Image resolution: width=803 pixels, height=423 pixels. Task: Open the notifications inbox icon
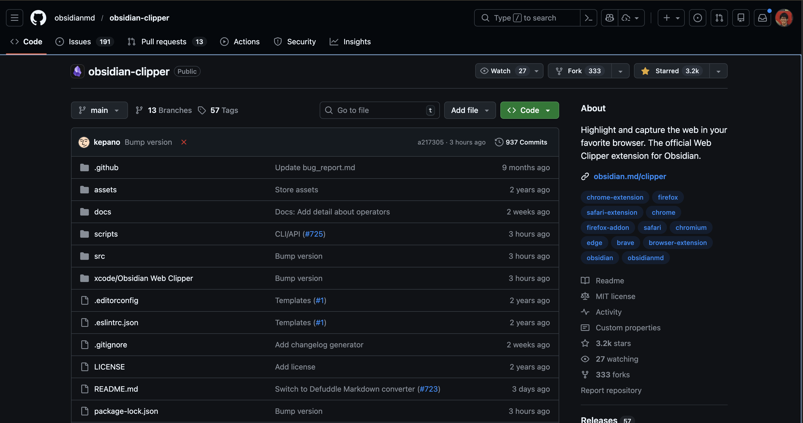[x=762, y=18]
